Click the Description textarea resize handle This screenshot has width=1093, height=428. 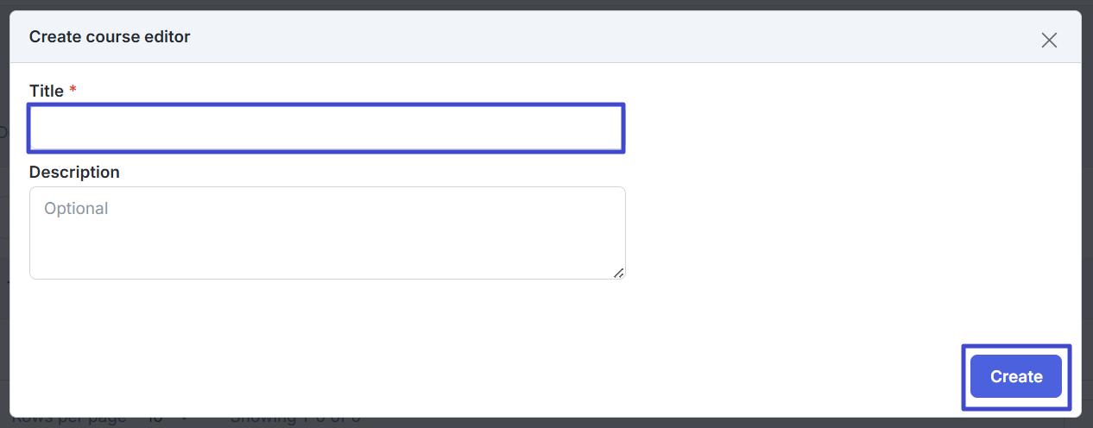(x=618, y=273)
